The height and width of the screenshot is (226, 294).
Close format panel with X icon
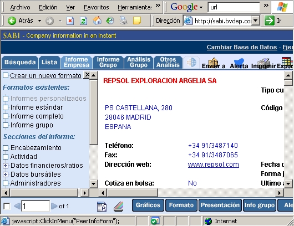point(87,75)
